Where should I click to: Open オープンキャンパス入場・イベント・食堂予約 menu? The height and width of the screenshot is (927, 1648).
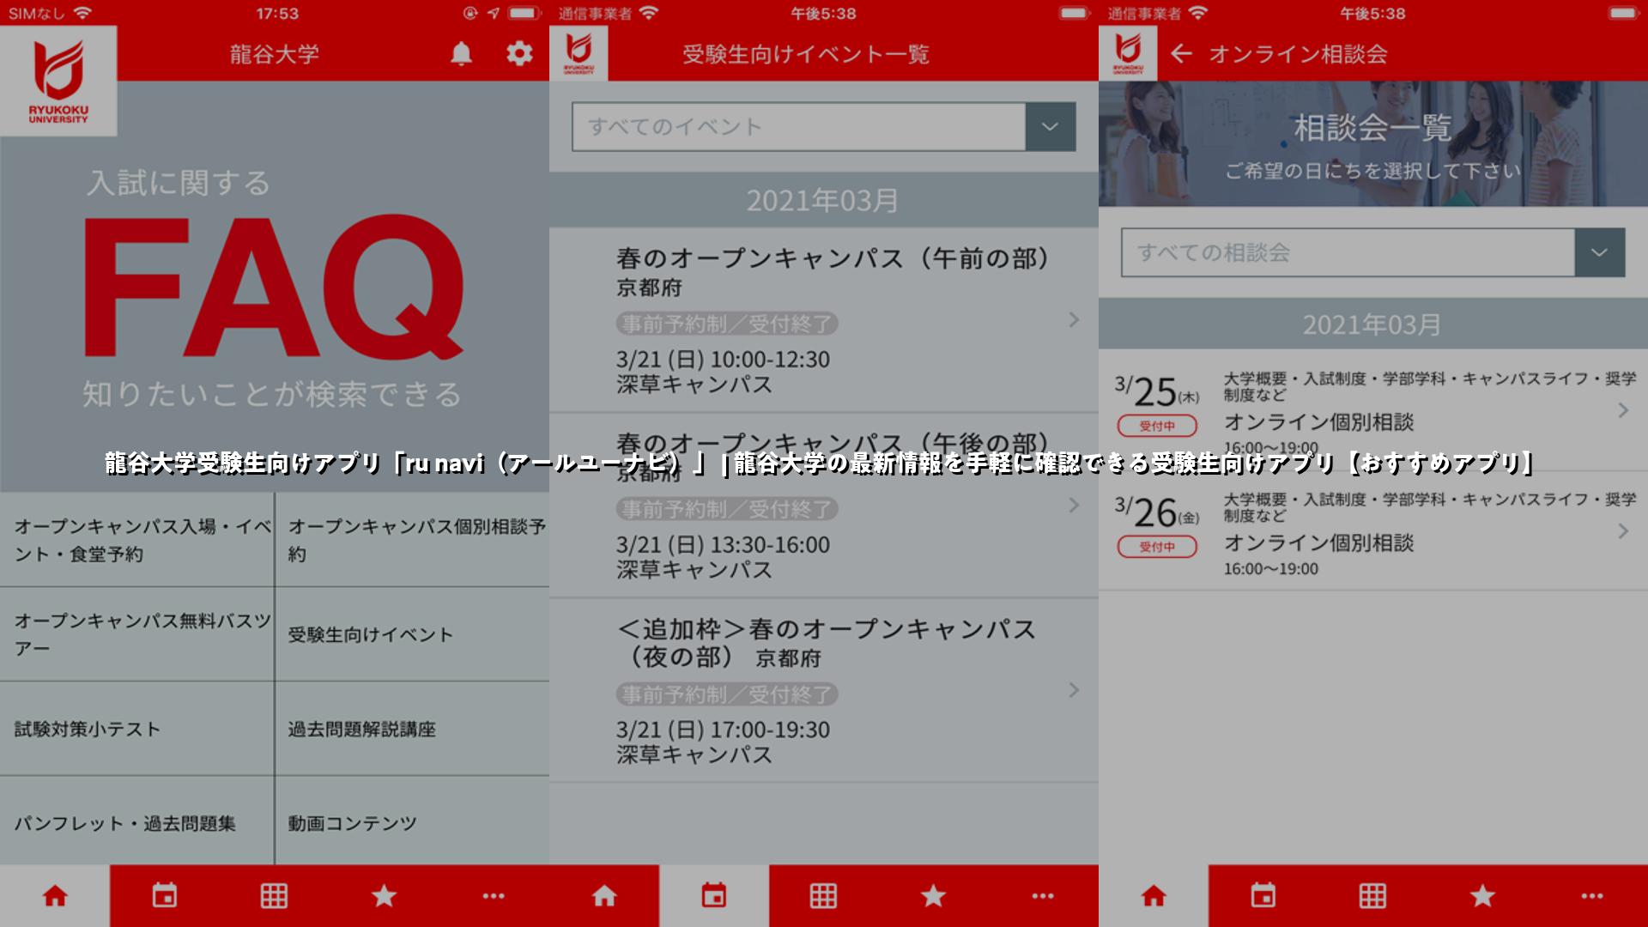click(x=137, y=540)
